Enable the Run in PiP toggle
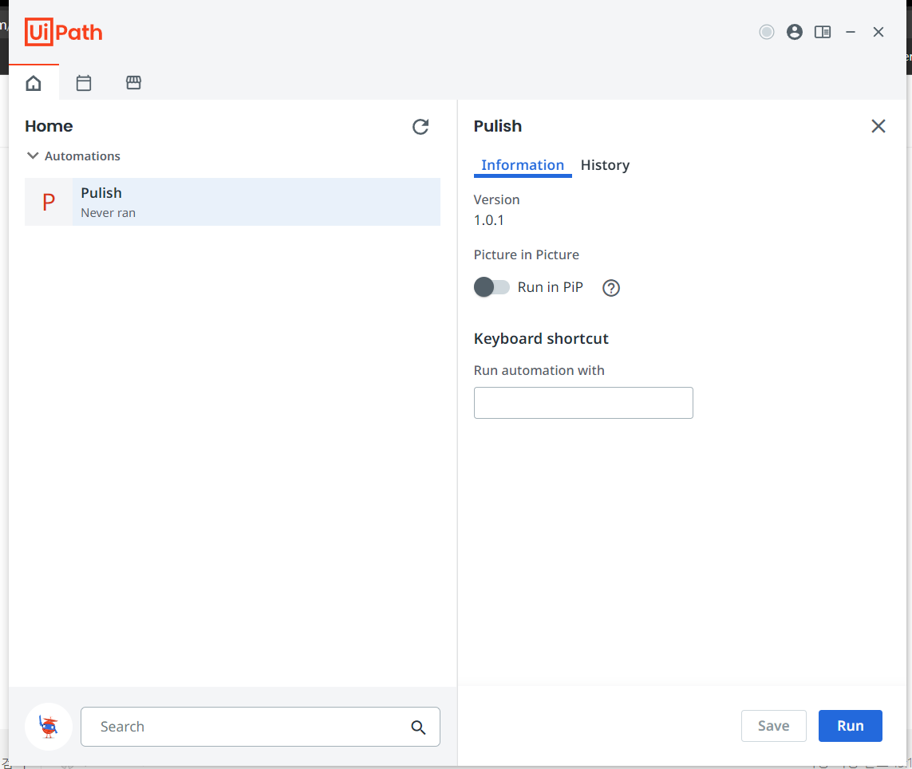This screenshot has height=769, width=912. (x=492, y=287)
